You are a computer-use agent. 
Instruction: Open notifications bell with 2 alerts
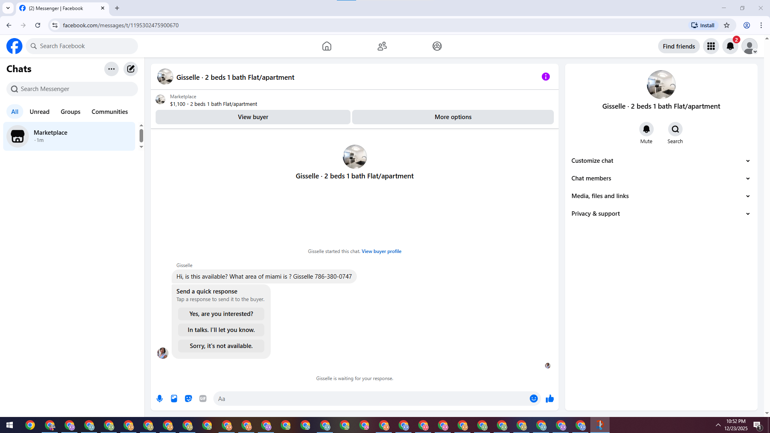730,46
